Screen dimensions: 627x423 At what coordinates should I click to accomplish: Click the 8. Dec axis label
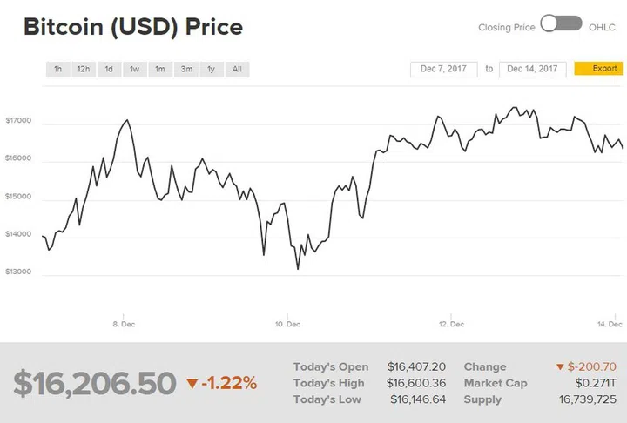tap(124, 324)
